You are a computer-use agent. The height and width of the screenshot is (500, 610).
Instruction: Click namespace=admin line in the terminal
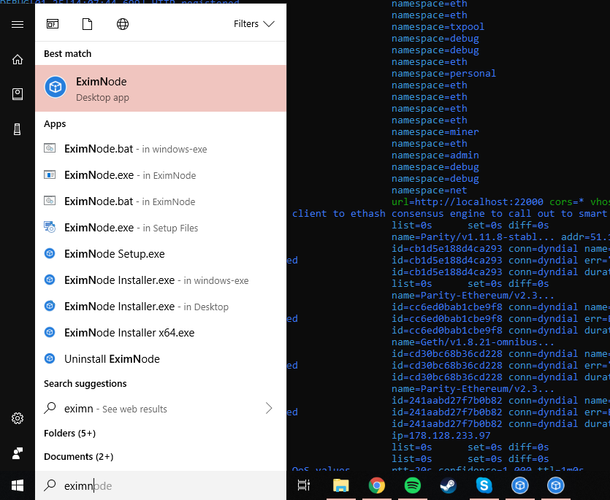tap(435, 155)
